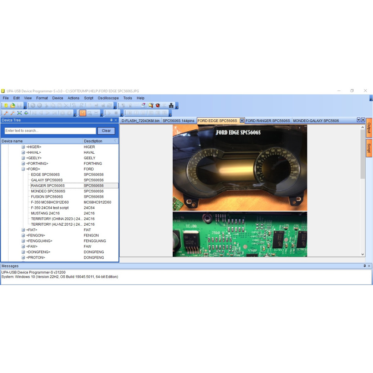373x373 pixels.
Task: Click the Fill with 00 icon
Action: click(103, 106)
